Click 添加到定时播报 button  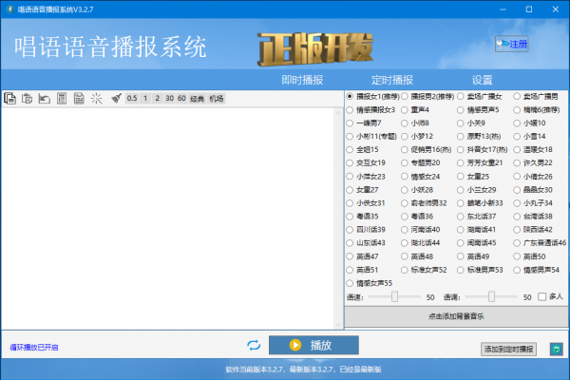tap(508, 349)
